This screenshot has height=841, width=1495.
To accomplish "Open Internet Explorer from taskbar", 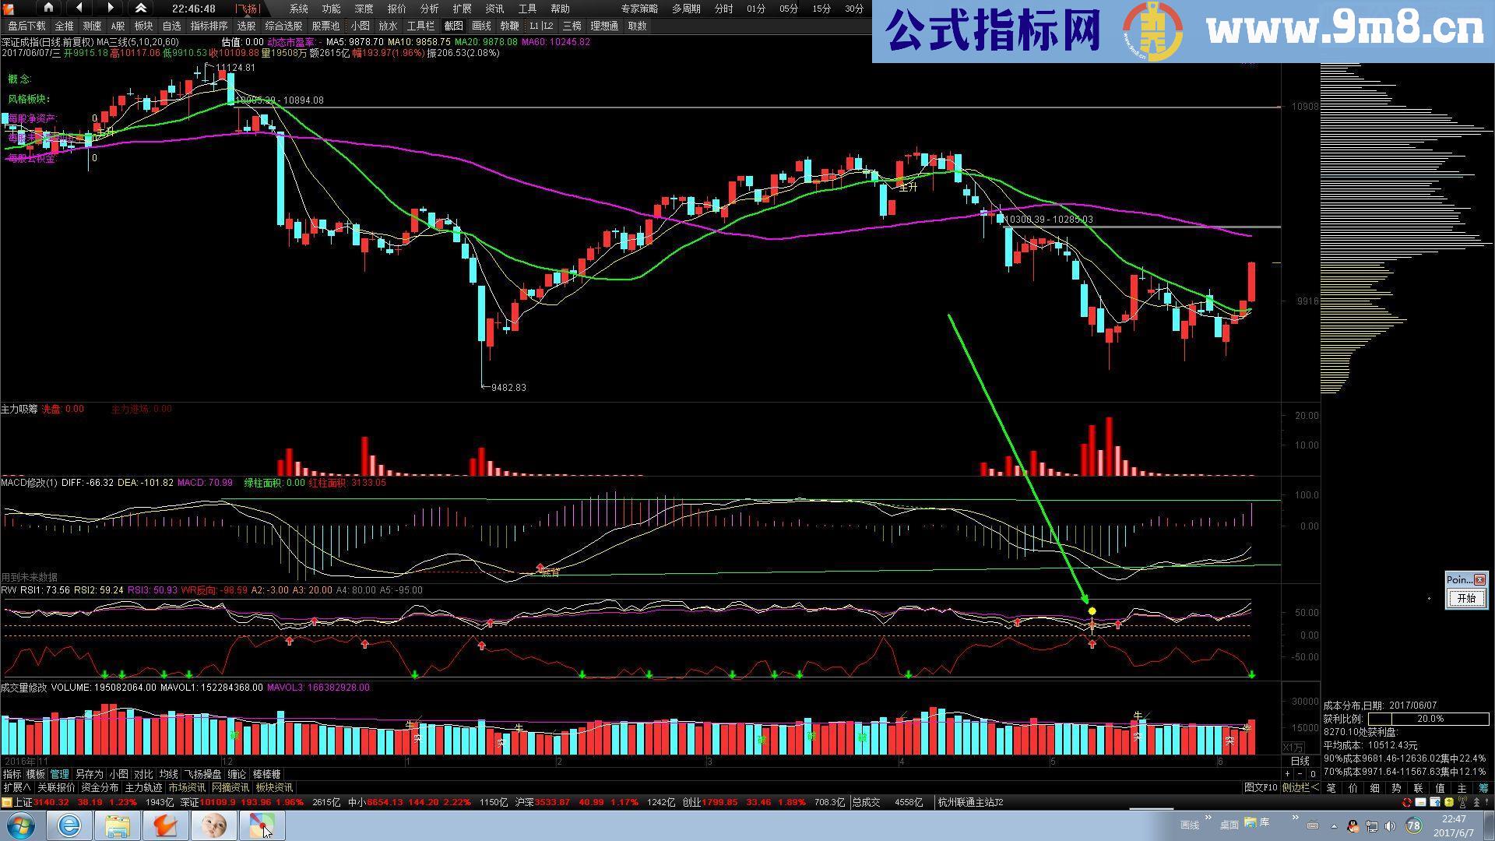I will [69, 825].
